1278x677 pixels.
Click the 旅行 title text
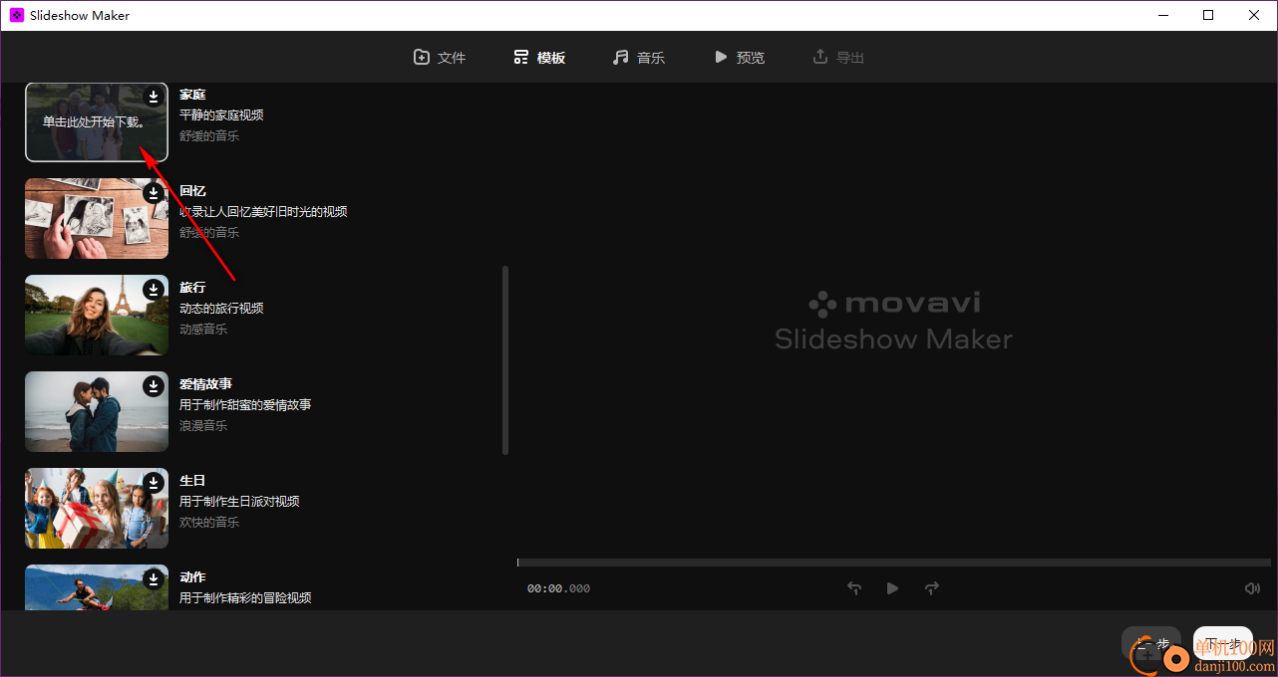(x=192, y=288)
